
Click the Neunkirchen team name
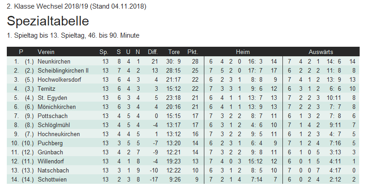pyautogui.click(x=54, y=61)
